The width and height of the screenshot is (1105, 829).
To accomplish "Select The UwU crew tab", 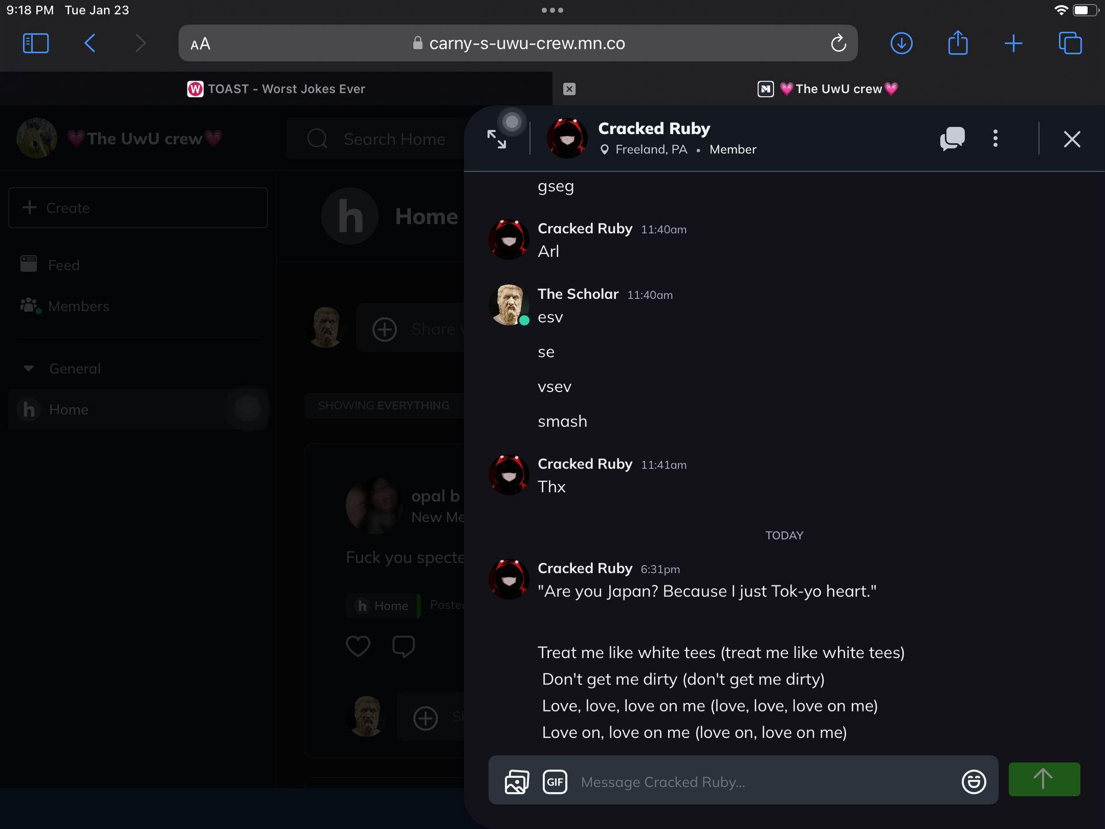I will click(829, 89).
